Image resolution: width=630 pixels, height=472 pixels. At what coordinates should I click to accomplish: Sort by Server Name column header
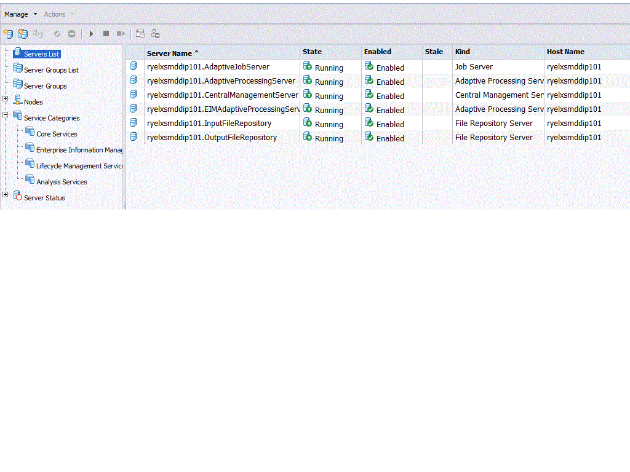click(169, 53)
